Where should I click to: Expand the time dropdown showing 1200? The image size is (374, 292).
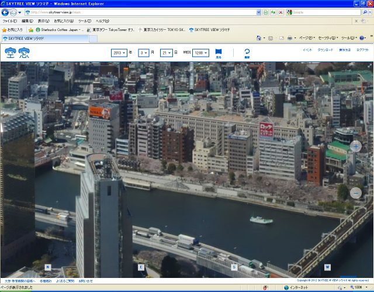click(201, 53)
